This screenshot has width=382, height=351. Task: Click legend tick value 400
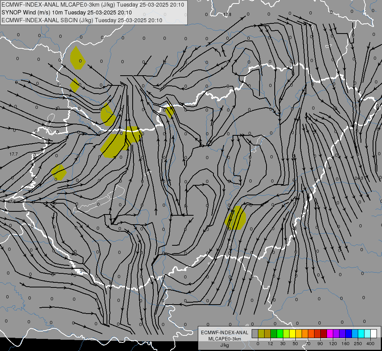[x=370, y=344]
